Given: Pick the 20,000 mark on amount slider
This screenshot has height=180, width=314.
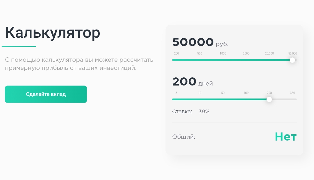Looking at the screenshot, I should click(269, 54).
